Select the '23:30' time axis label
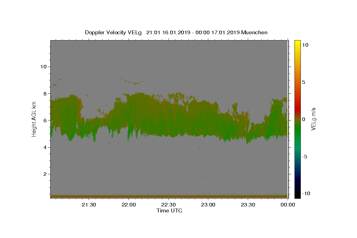The height and width of the screenshot is (238, 357). click(x=248, y=205)
